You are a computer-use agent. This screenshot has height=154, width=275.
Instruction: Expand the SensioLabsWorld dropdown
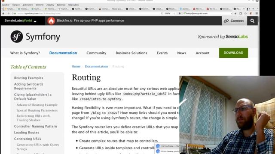(x=20, y=21)
